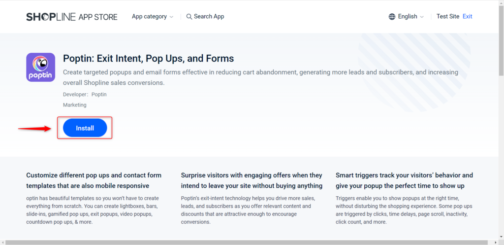504x245 pixels.
Task: Open the App category menu
Action: click(153, 16)
